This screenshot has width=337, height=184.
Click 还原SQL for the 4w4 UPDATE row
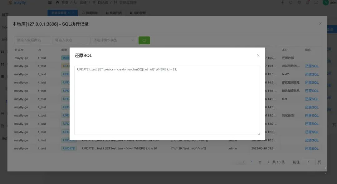[x=312, y=148]
